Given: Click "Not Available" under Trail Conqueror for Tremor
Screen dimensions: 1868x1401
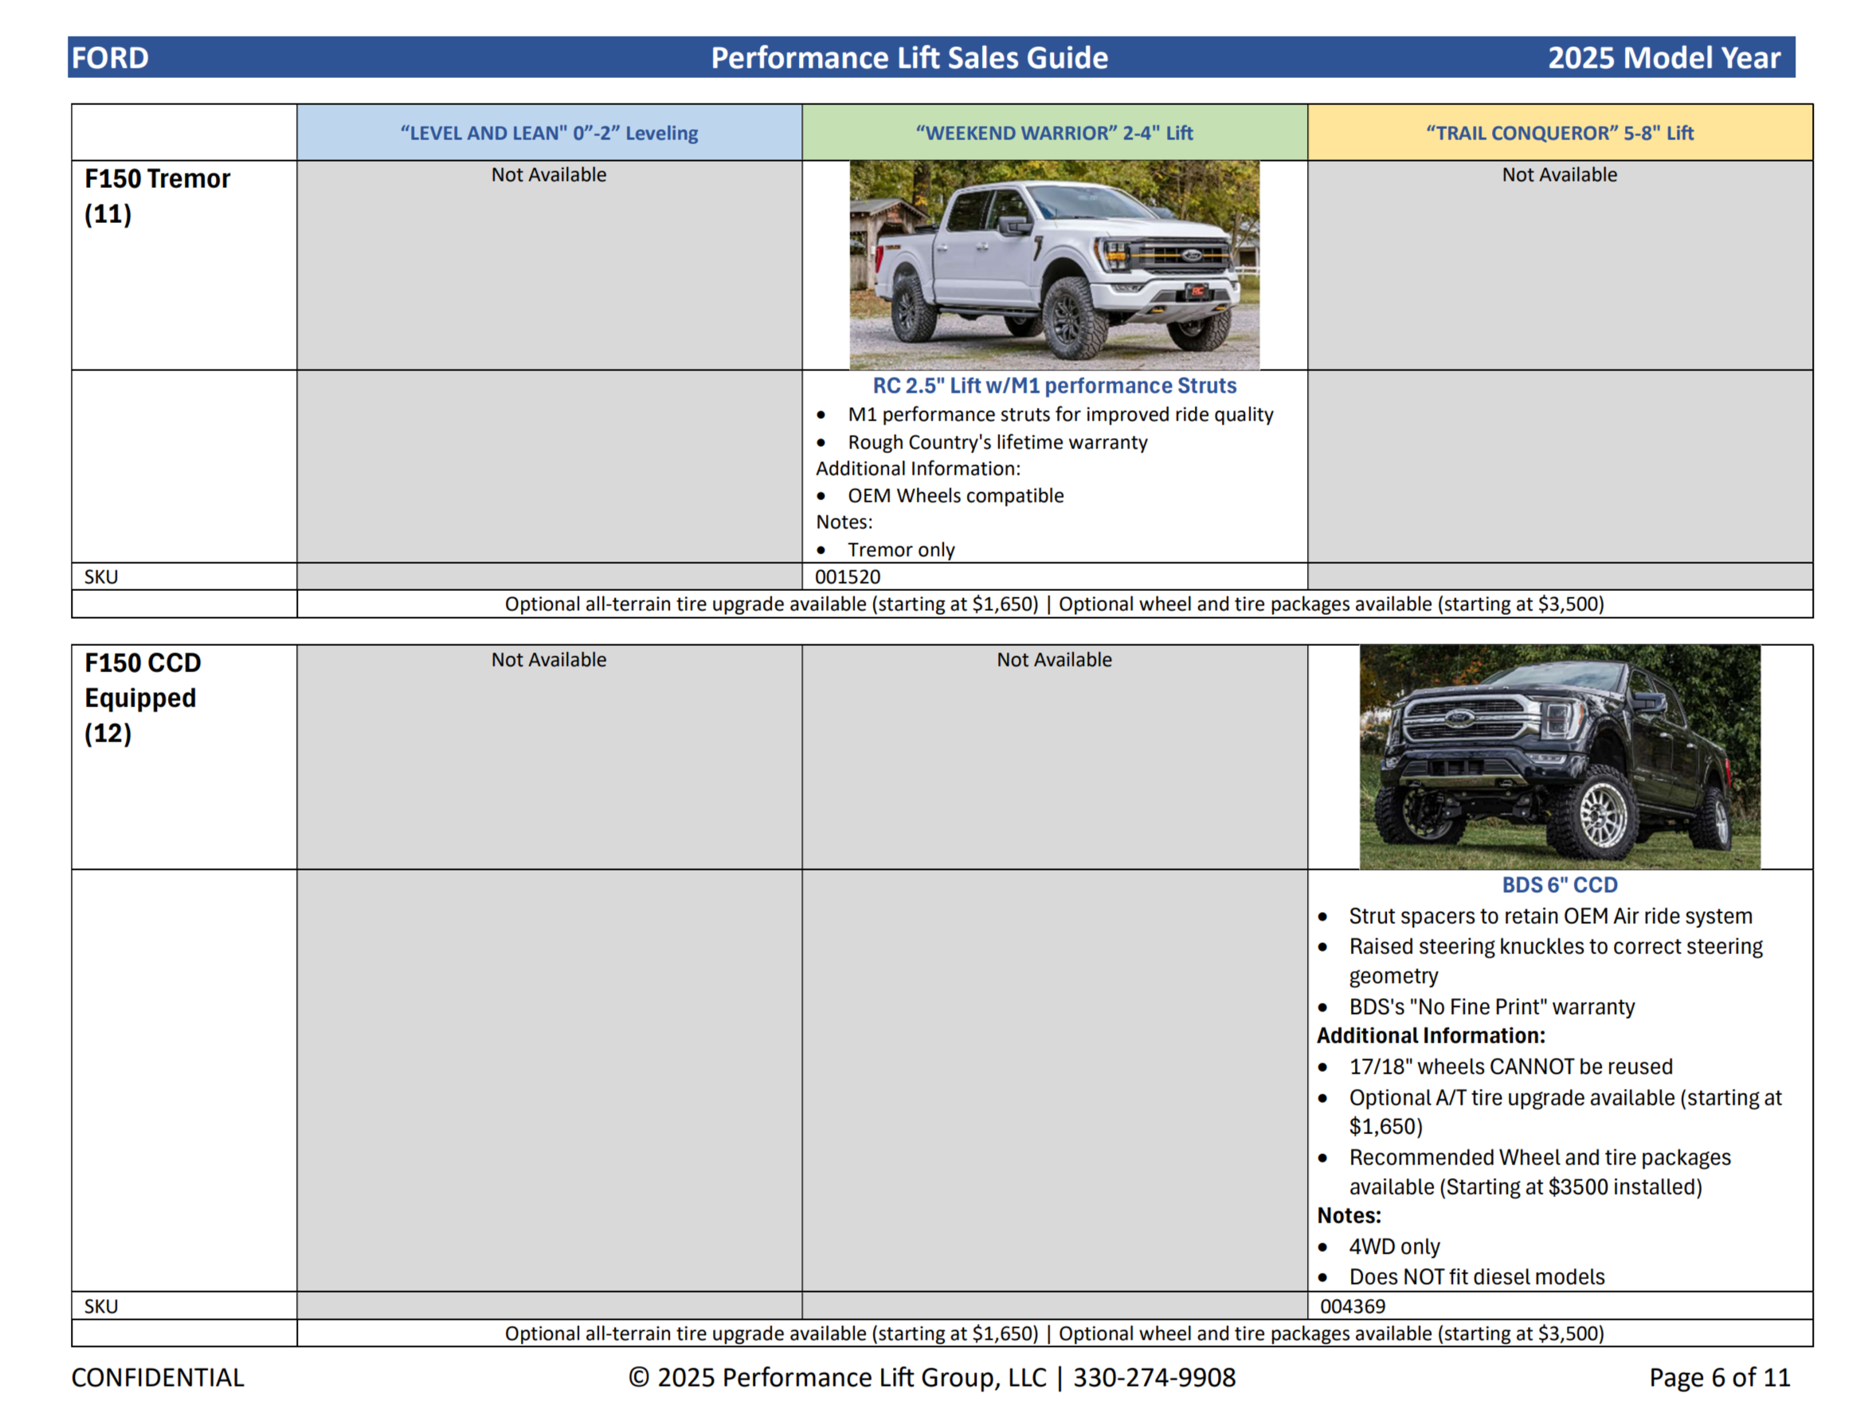Looking at the screenshot, I should click(x=1560, y=174).
